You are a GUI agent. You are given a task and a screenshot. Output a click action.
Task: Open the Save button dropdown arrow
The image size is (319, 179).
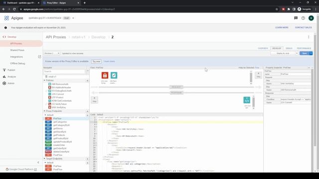coord(311,53)
